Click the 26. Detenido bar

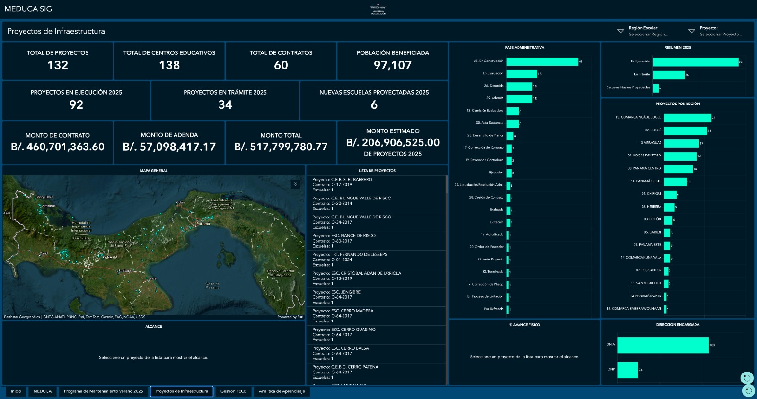point(519,86)
